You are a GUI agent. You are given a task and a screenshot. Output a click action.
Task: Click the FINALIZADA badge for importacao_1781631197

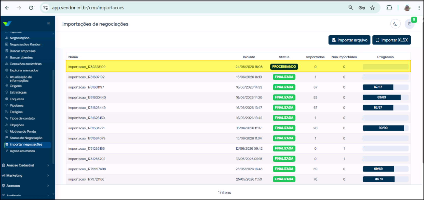284,87
